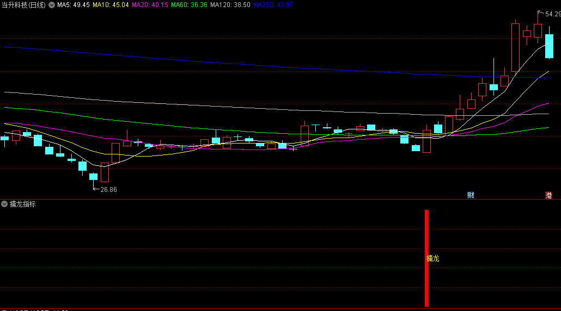
Task: Click the 当升科技(日线) stock title
Action: click(x=24, y=5)
